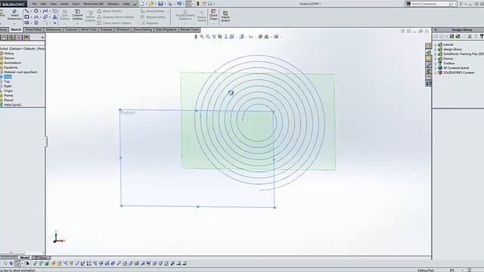Select the Top plane in the feature tree
The width and height of the screenshot is (484, 272).
[7, 82]
